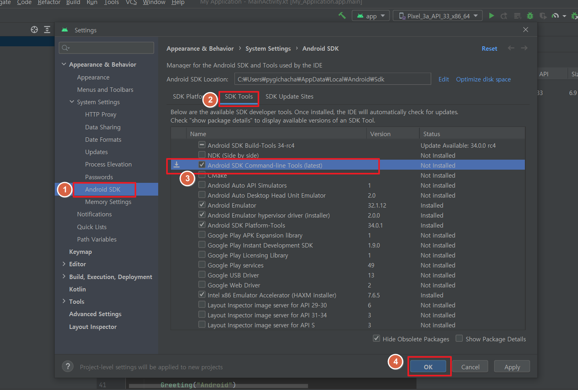Expand the Editor settings node
This screenshot has width=578, height=390.
64,263
